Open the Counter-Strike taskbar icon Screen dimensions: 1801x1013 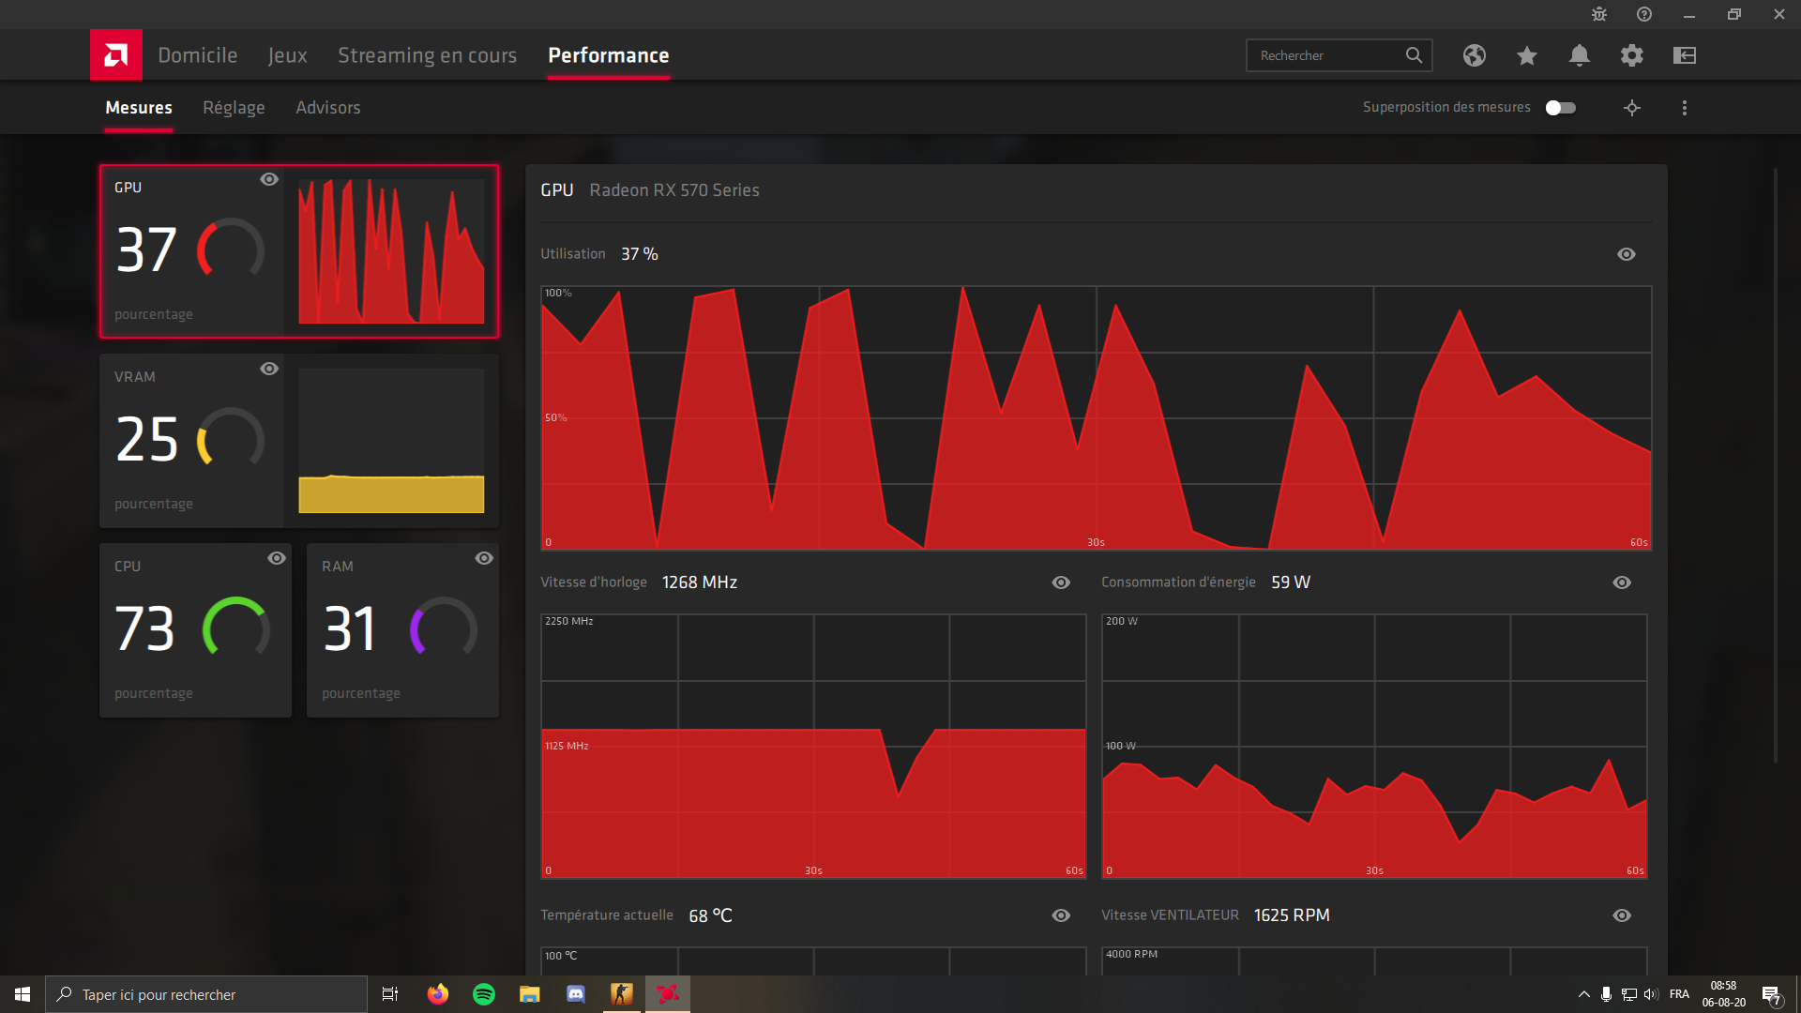[622, 994]
